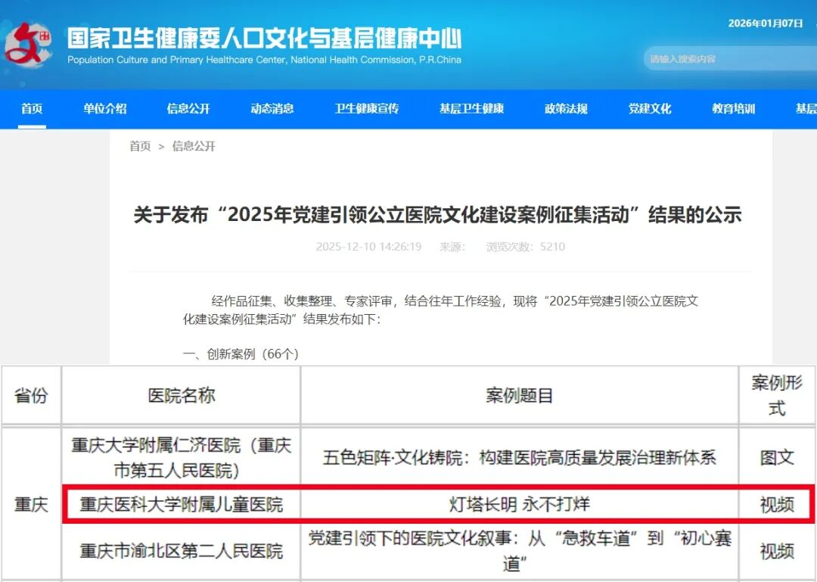Click the 首页 breadcrumb link
Image resolution: width=817 pixels, height=582 pixels.
tap(140, 146)
